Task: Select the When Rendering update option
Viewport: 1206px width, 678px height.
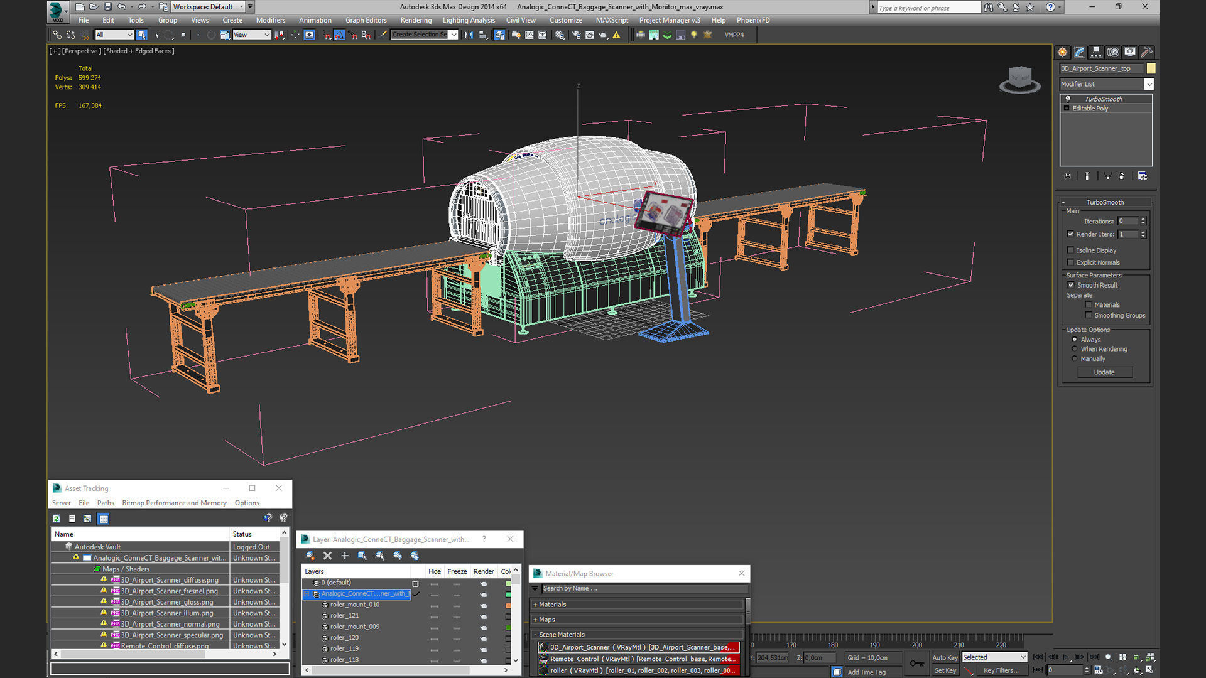Action: 1075,349
